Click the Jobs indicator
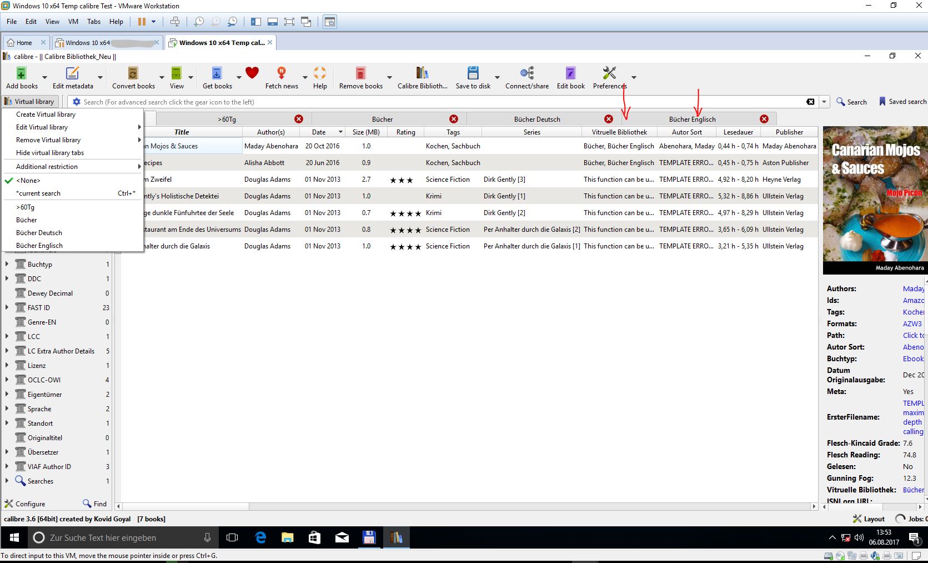This screenshot has width=928, height=563. tap(912, 519)
